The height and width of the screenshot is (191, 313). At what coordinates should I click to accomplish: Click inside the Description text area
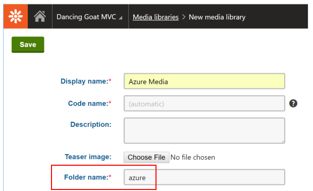coord(204,130)
